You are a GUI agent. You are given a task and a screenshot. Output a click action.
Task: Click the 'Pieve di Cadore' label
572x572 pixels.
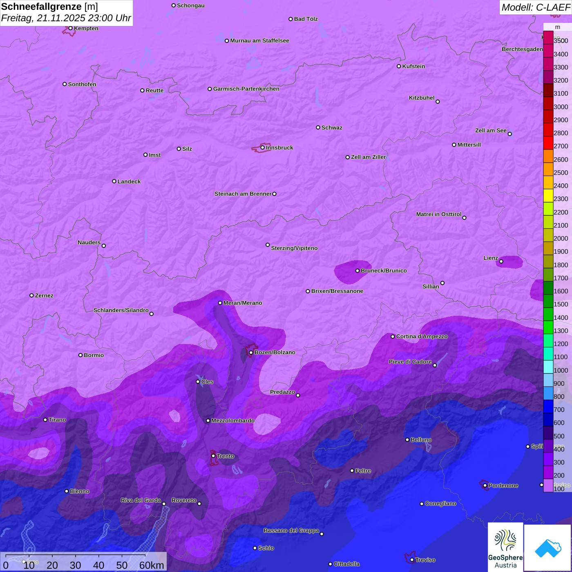point(410,362)
